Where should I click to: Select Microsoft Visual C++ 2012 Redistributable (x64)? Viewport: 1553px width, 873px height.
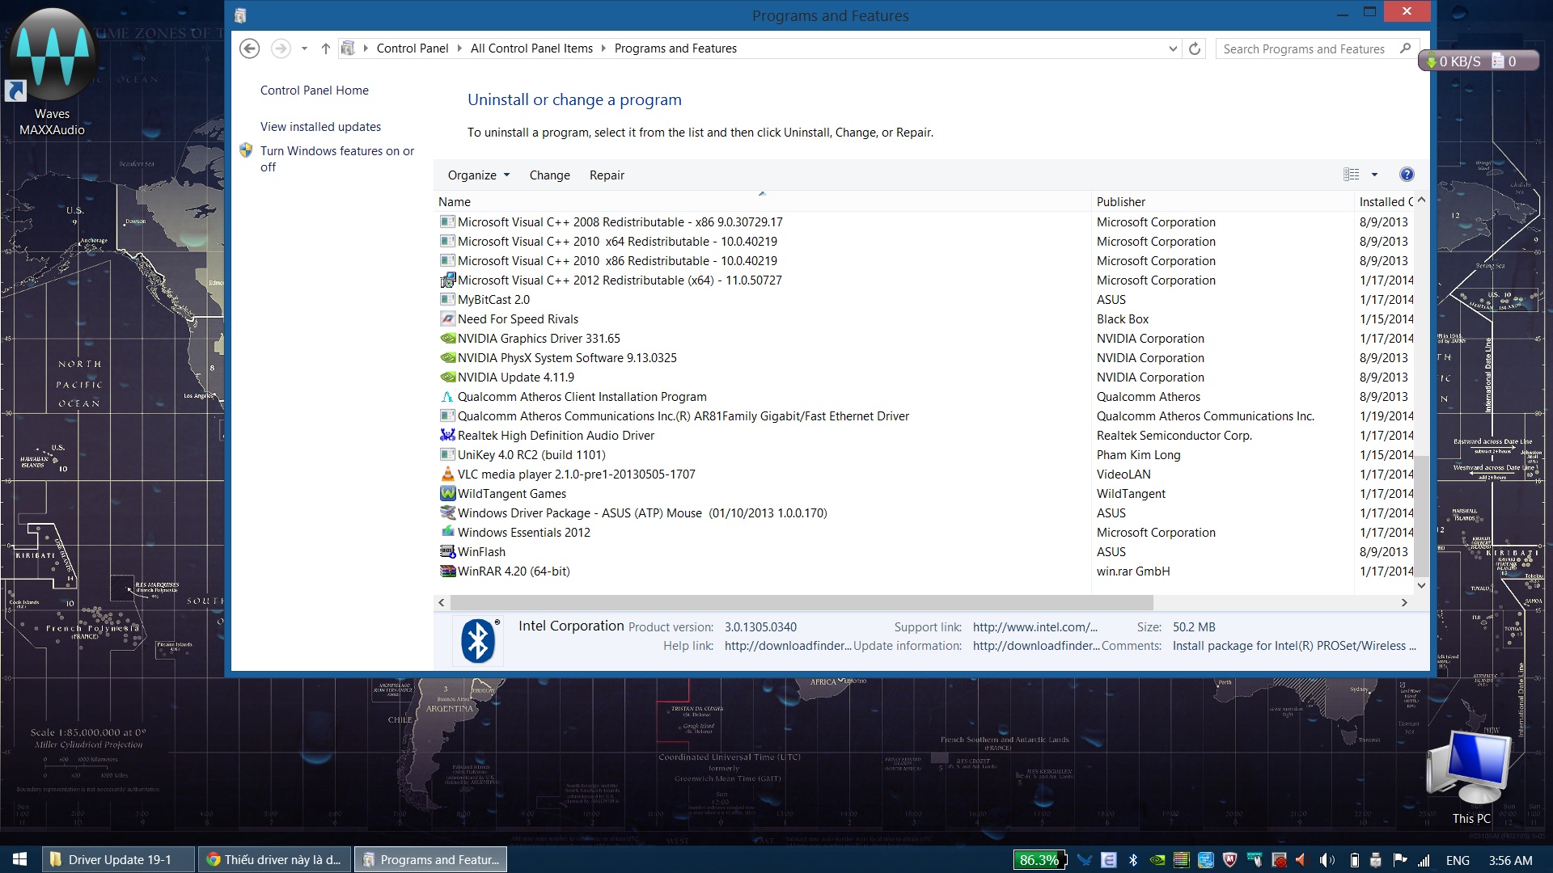pos(620,280)
